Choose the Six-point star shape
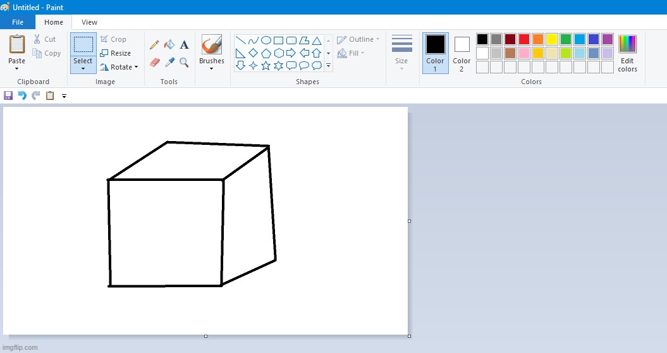The width and height of the screenshot is (667, 353). pos(279,66)
